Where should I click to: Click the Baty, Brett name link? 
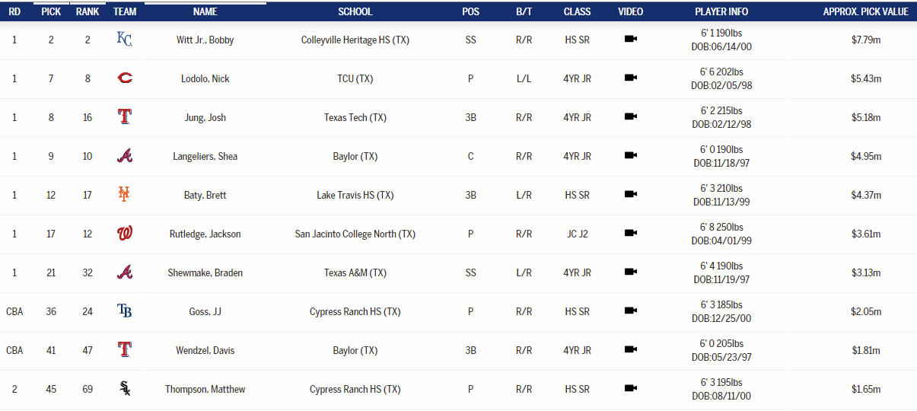(205, 195)
